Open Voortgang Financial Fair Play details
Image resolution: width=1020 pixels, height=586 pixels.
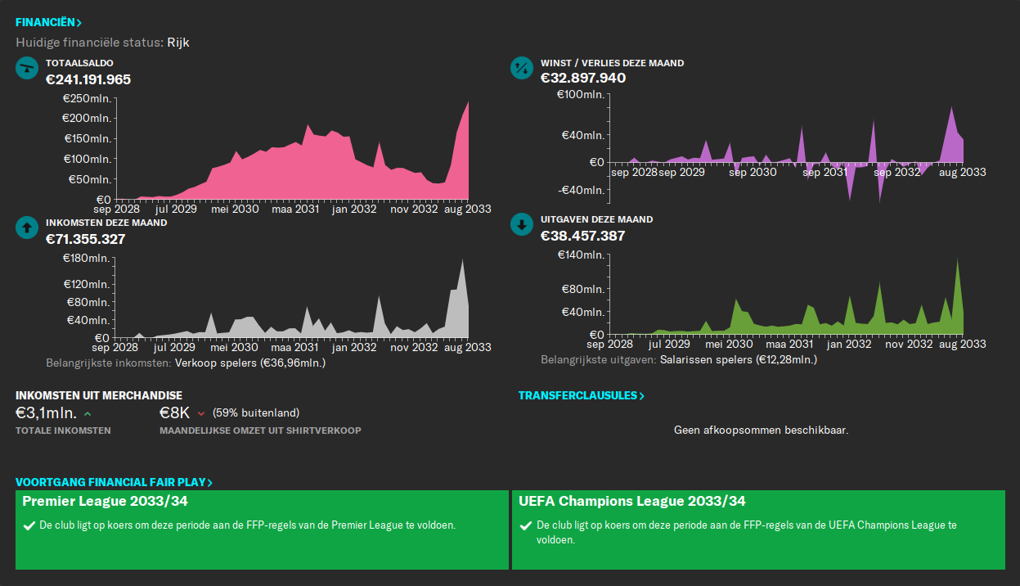114,483
